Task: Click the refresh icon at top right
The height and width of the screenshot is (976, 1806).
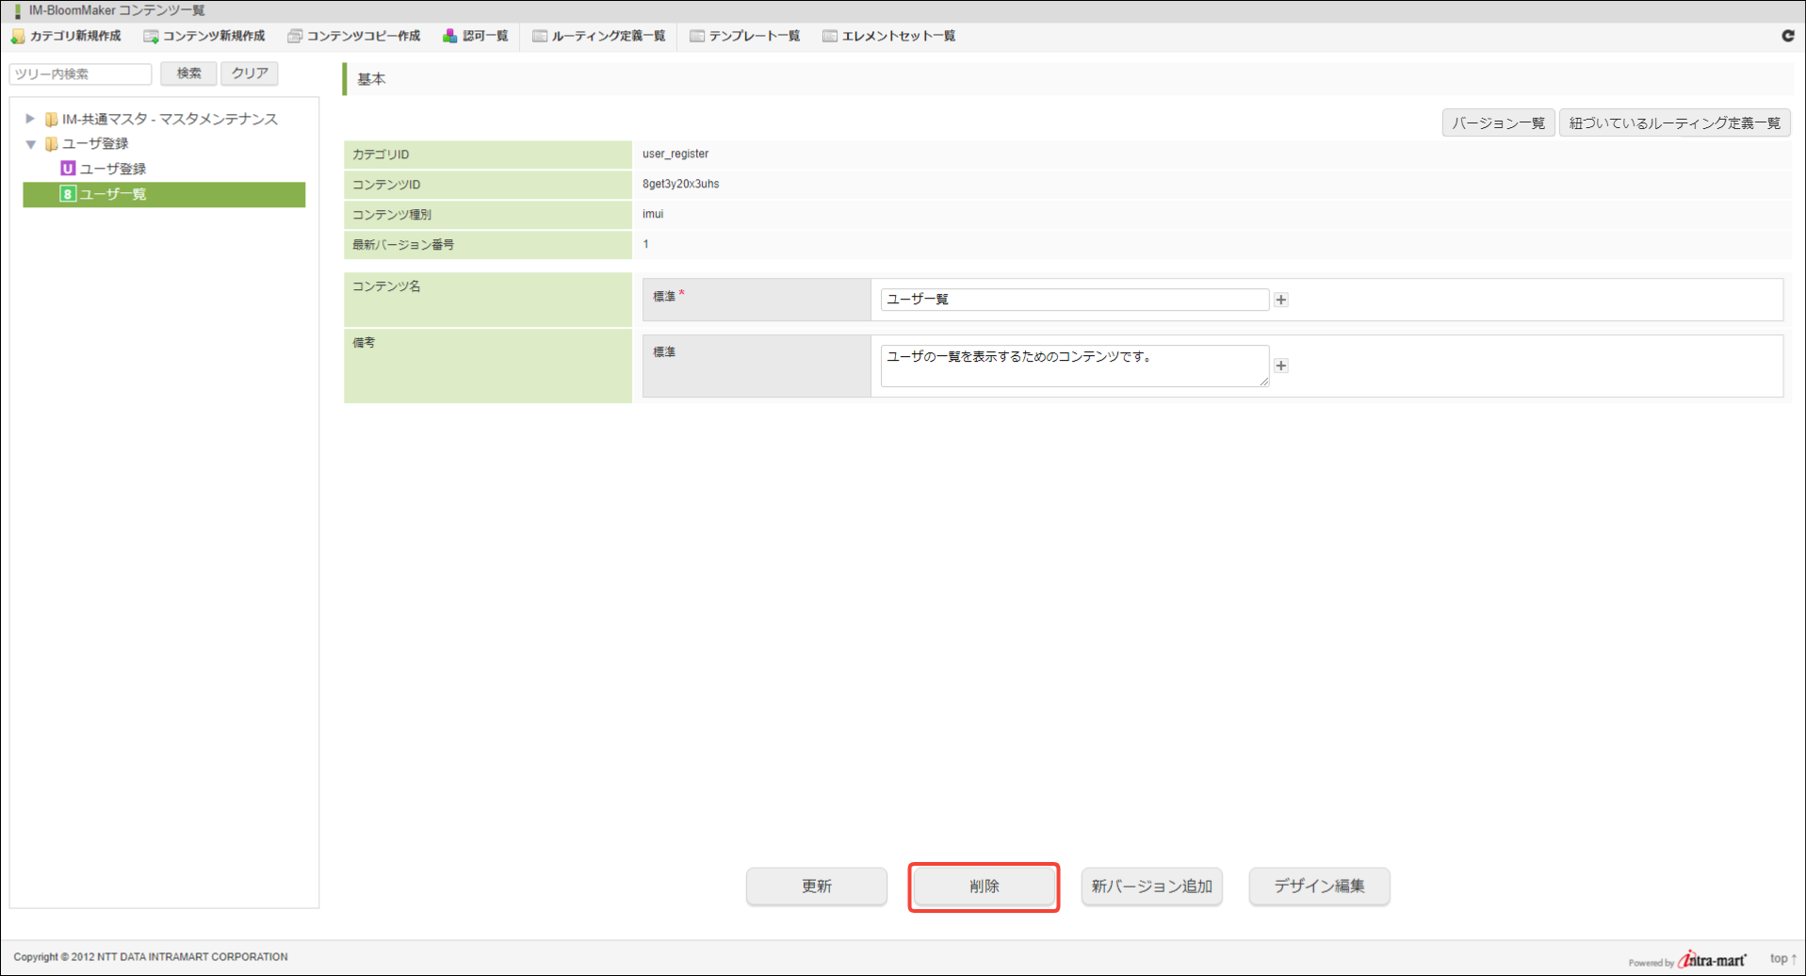Action: point(1787,36)
